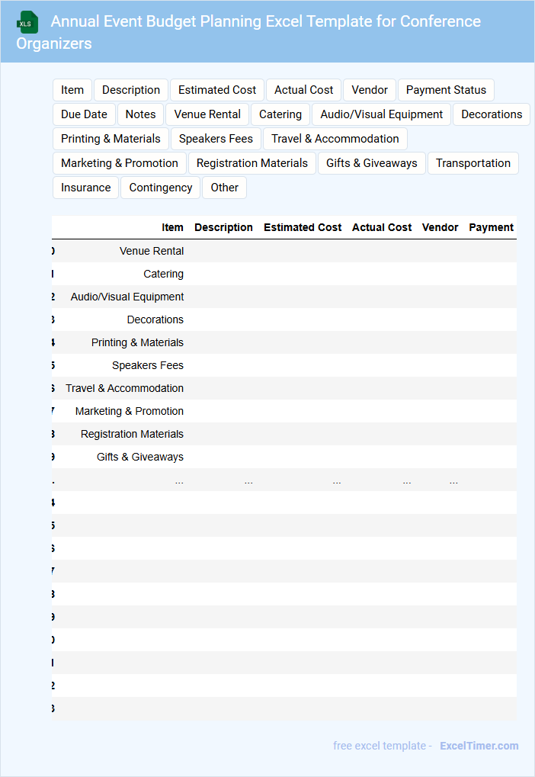Click the Actual Cost table column header

382,227
